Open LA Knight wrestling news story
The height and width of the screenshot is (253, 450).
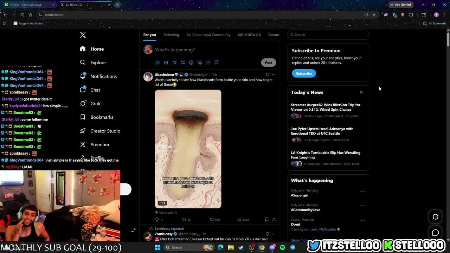click(x=328, y=158)
